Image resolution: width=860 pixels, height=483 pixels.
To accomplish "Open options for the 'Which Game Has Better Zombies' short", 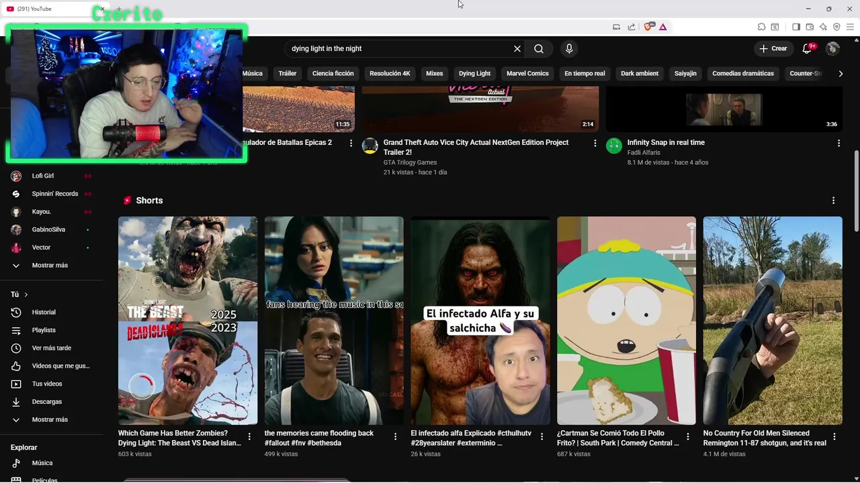I will pos(249,437).
